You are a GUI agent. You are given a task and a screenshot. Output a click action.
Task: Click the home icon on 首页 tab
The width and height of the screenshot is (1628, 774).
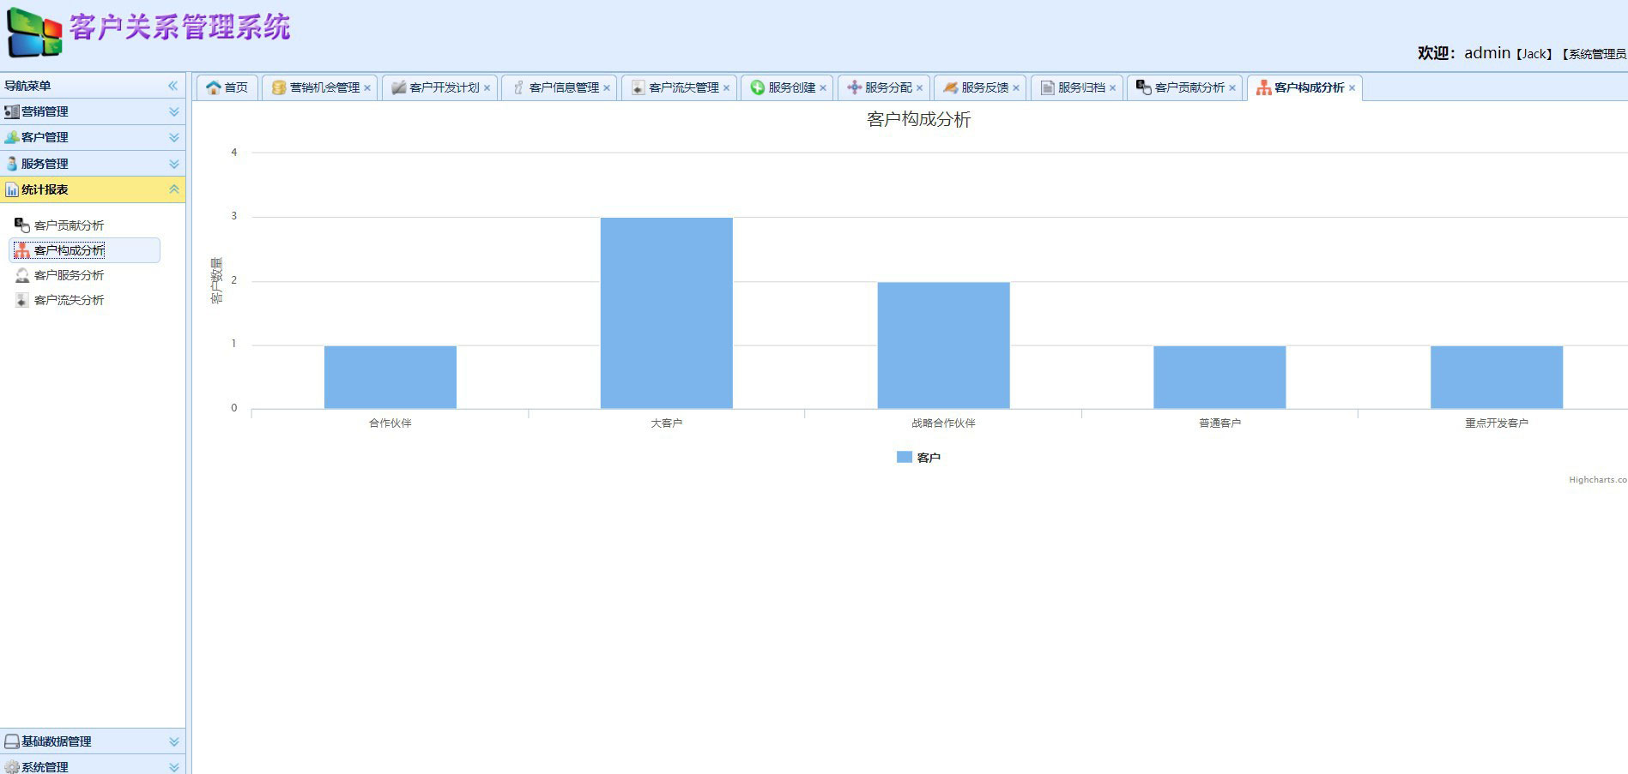pyautogui.click(x=214, y=87)
